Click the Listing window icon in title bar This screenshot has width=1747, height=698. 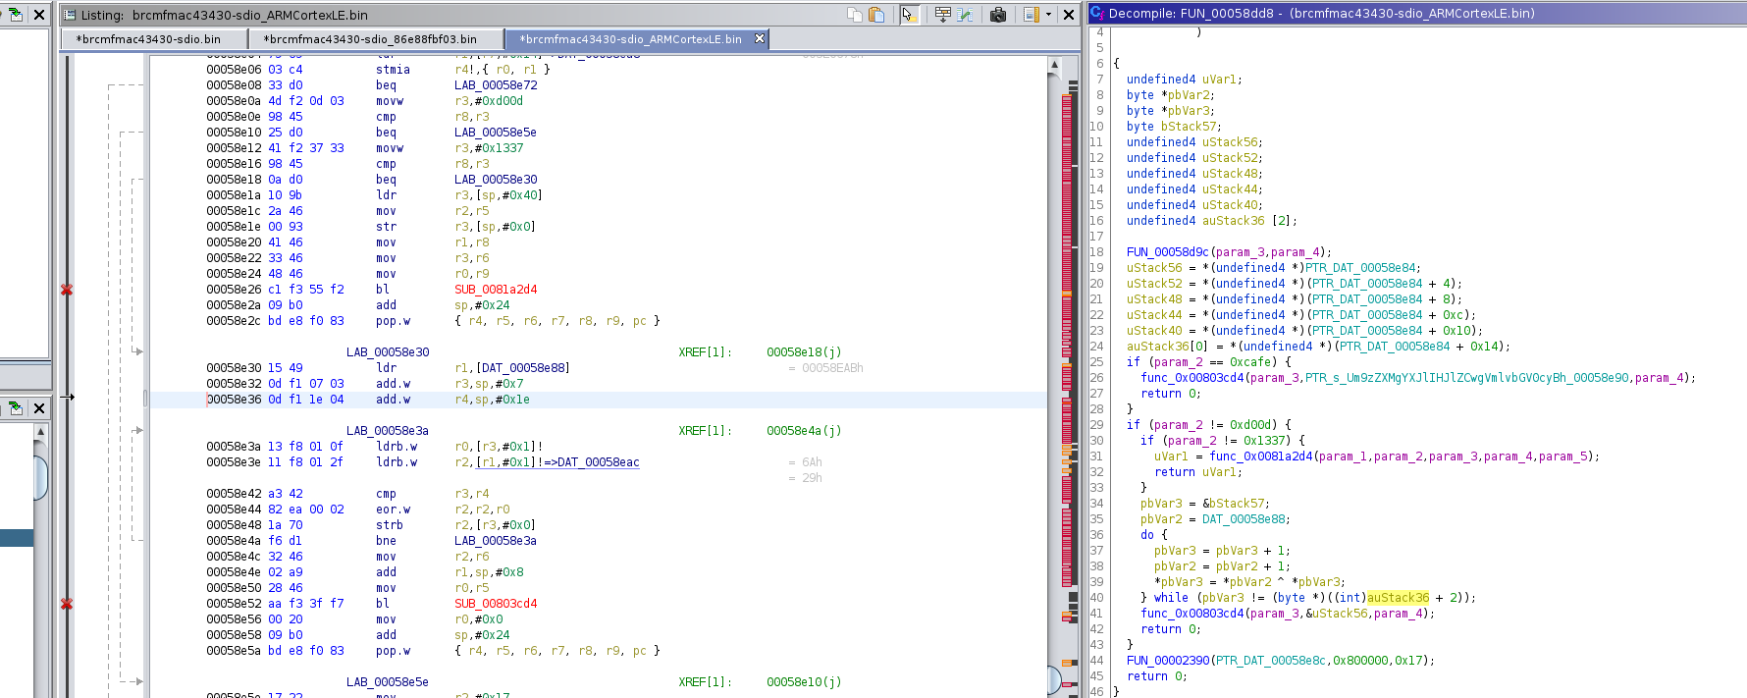coord(70,15)
